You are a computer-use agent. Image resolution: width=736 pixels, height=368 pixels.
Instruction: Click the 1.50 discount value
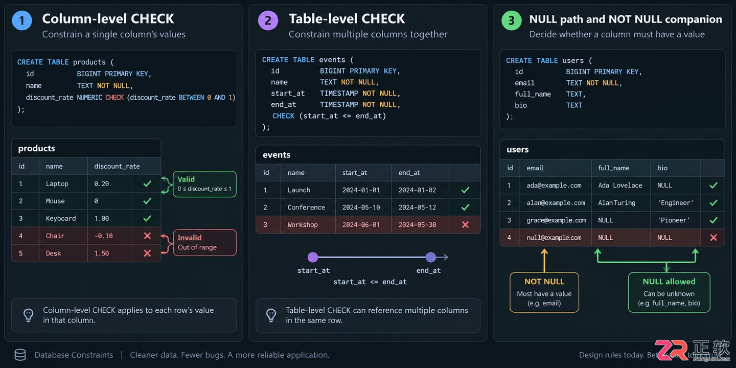(102, 253)
